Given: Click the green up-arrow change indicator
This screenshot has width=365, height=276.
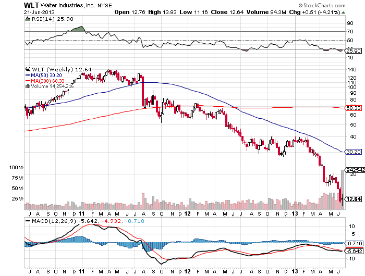Looking at the screenshot, I should (343, 12).
